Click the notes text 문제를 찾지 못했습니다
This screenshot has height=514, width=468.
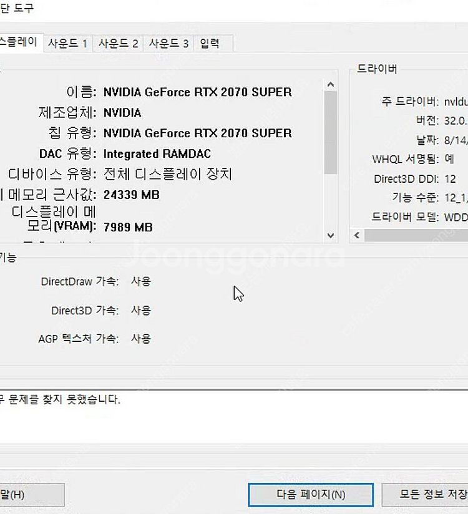tap(64, 399)
